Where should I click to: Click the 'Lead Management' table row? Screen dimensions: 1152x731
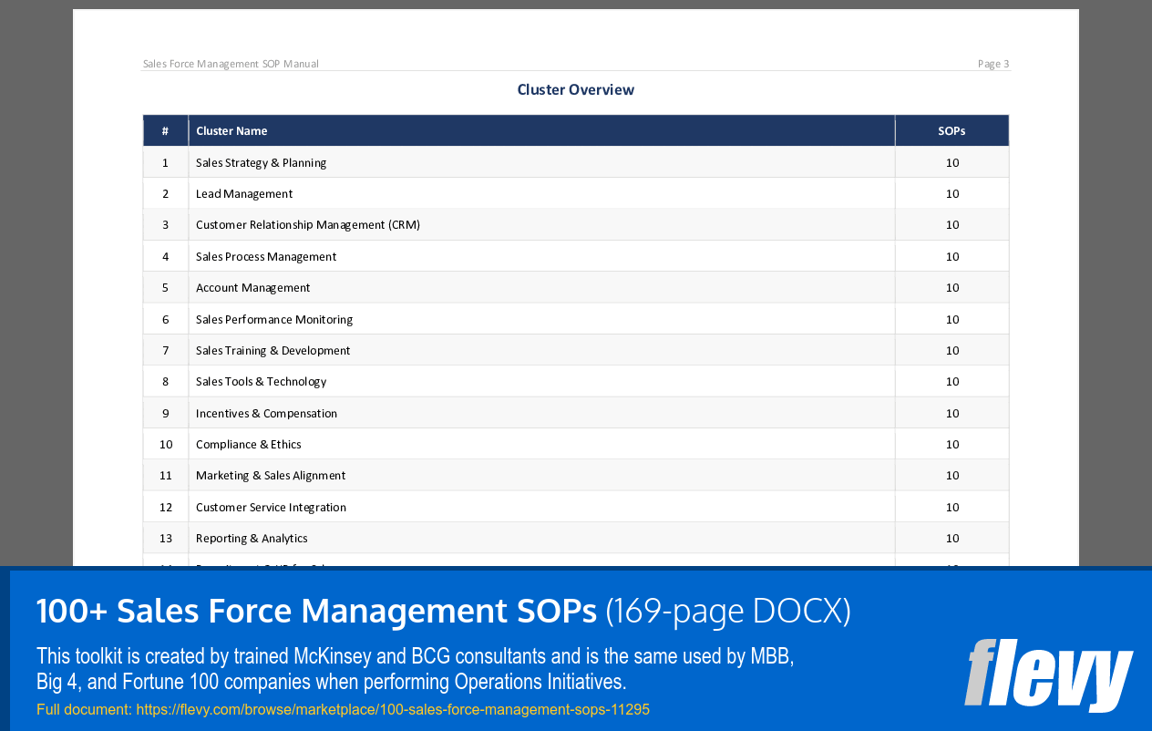(x=243, y=193)
